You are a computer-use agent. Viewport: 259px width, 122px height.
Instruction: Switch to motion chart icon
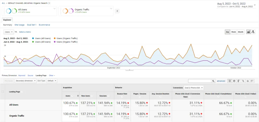click(253, 32)
